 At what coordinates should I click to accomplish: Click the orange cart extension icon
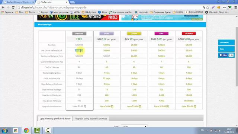coord(219,7)
